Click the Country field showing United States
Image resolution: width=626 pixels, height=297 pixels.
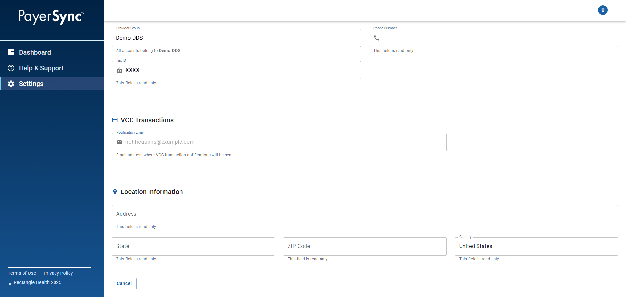tap(536, 246)
